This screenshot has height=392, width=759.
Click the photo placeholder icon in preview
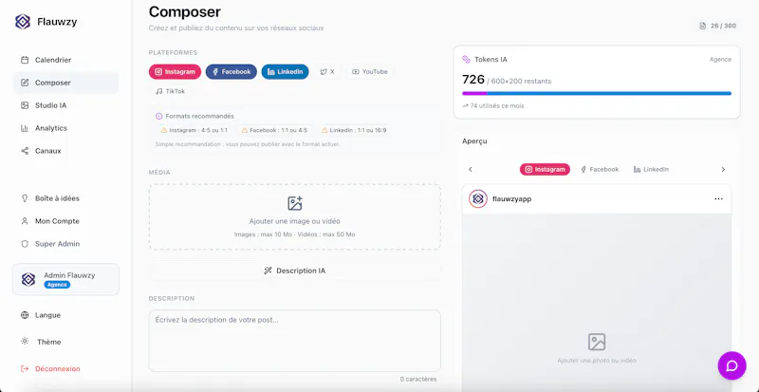[x=597, y=342]
